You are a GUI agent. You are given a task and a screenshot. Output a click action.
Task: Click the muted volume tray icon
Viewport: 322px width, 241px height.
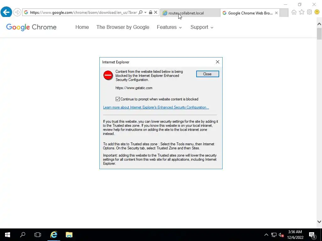(281, 235)
